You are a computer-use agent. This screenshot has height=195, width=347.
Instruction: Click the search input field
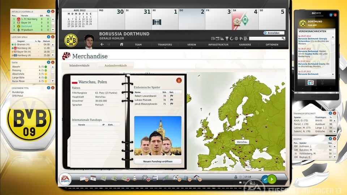pyautogui.click(x=265, y=38)
